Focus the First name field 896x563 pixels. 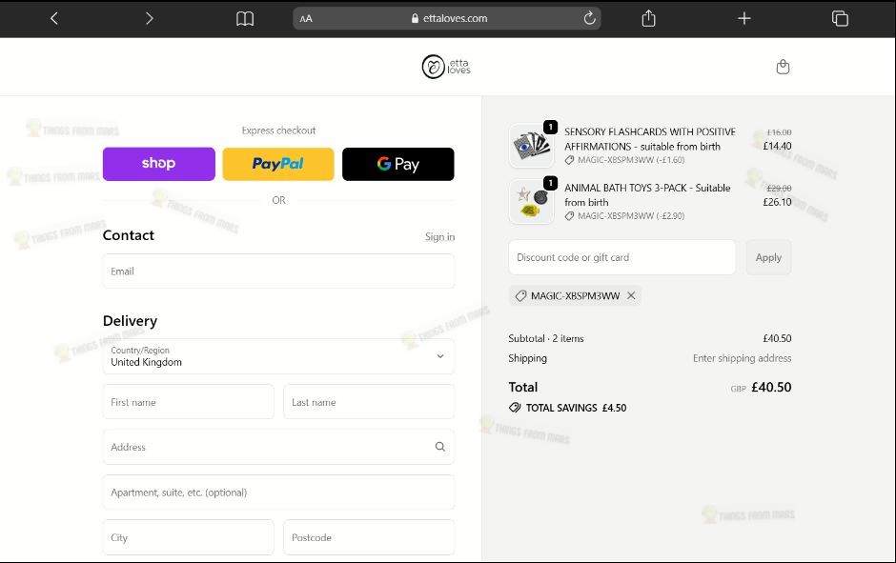[188, 401]
